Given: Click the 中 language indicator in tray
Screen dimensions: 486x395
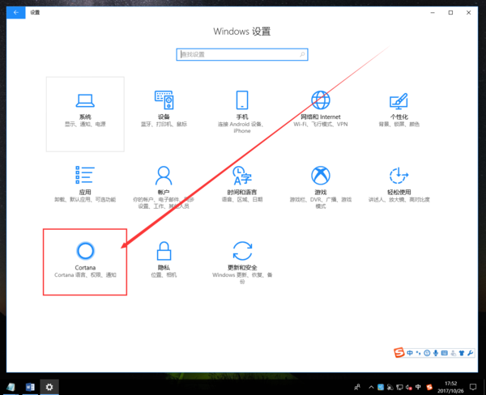Looking at the screenshot, I should (x=418, y=387).
